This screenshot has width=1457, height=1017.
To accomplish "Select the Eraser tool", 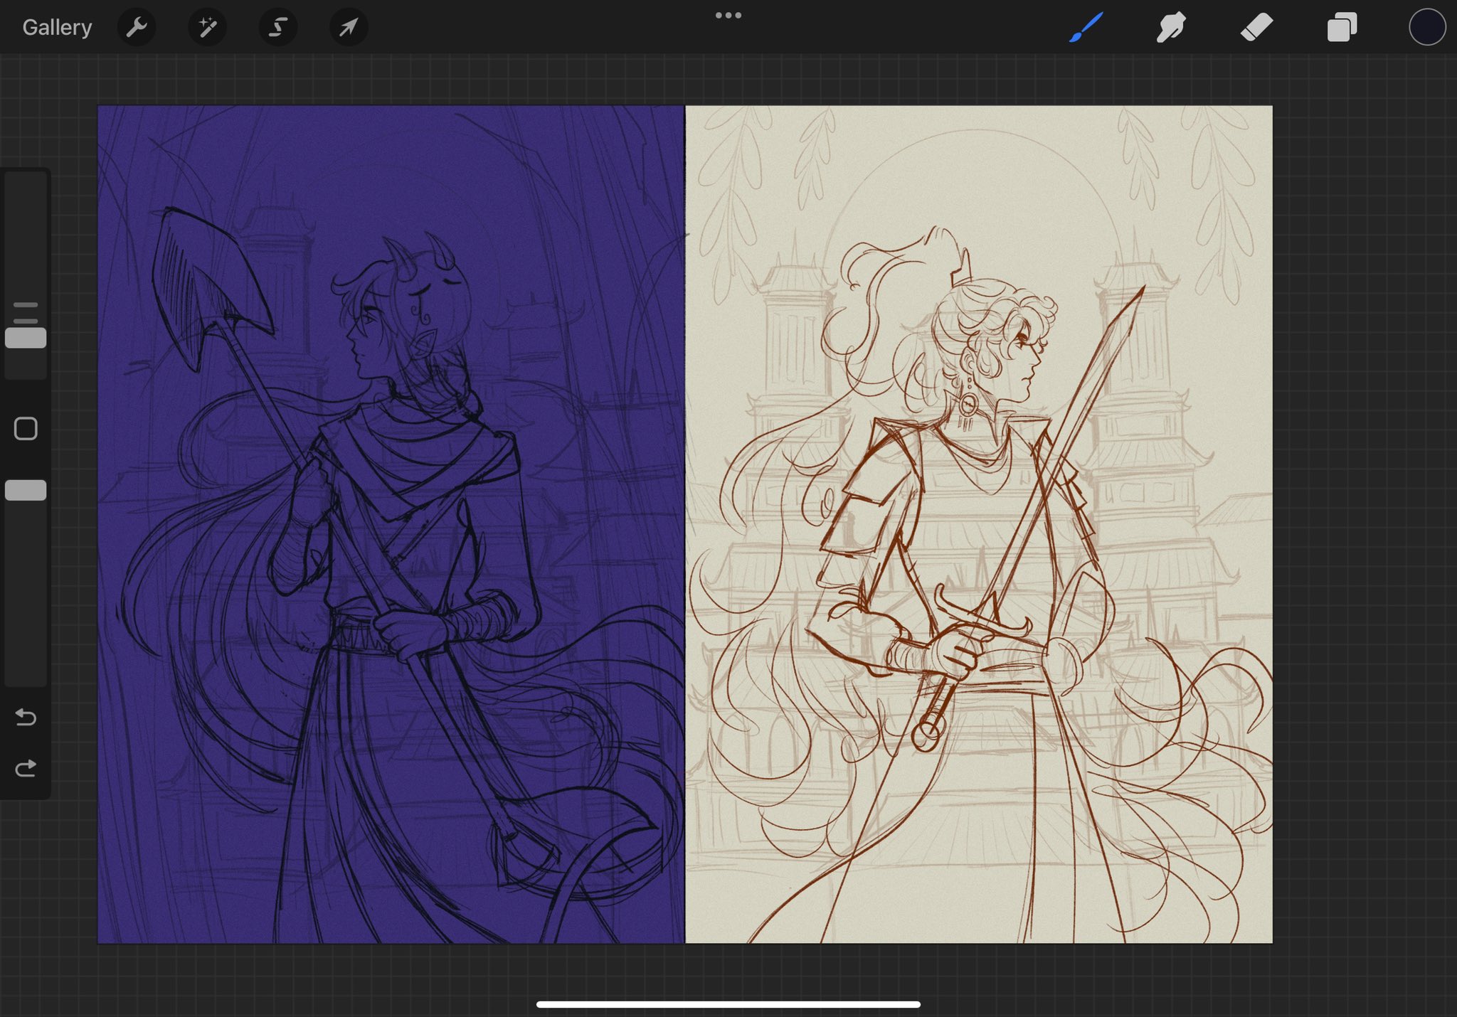I will pos(1256,28).
